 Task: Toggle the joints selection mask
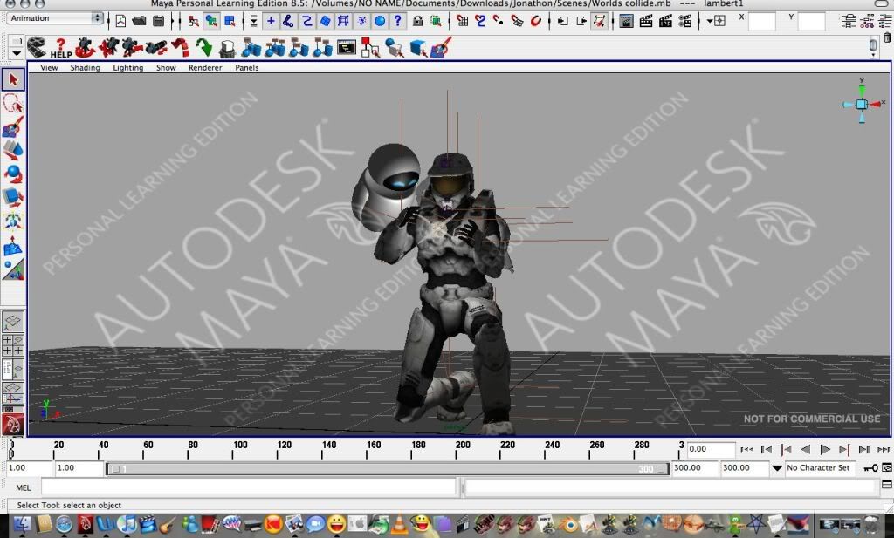288,21
